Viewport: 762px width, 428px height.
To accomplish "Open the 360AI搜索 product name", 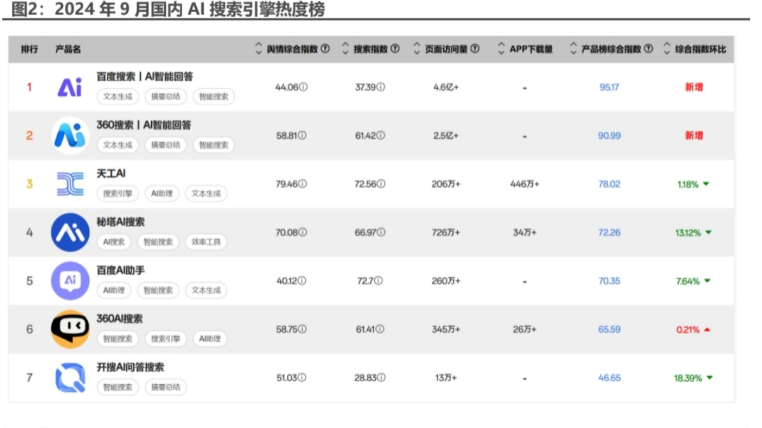I will 119,319.
